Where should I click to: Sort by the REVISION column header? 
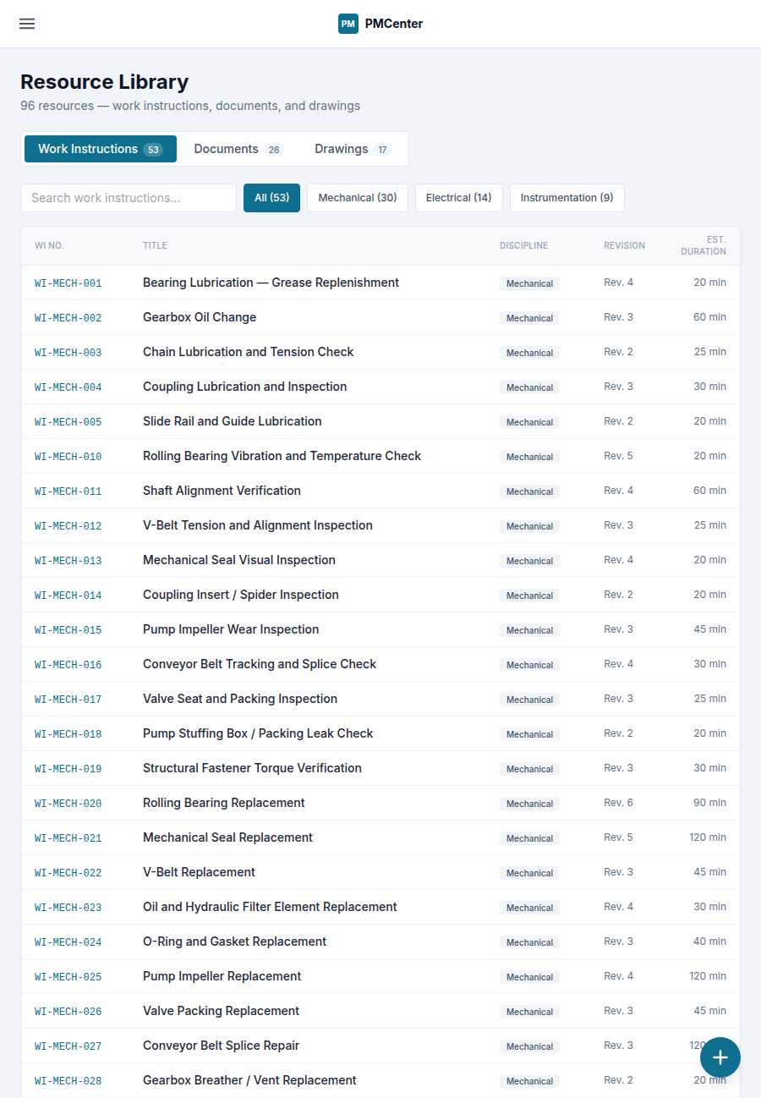(624, 245)
